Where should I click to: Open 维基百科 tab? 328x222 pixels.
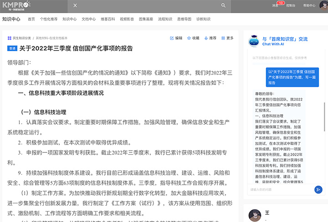coord(108,19)
